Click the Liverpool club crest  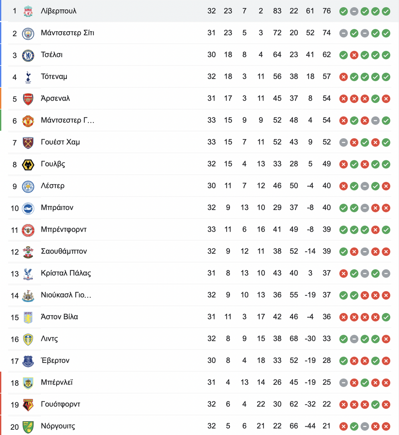tap(28, 11)
